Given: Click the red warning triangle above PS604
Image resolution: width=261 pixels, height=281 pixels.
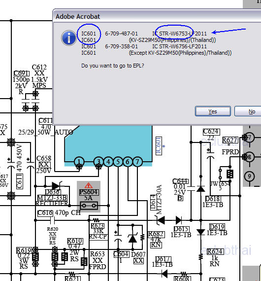Looking at the screenshot, I should coord(89,185).
